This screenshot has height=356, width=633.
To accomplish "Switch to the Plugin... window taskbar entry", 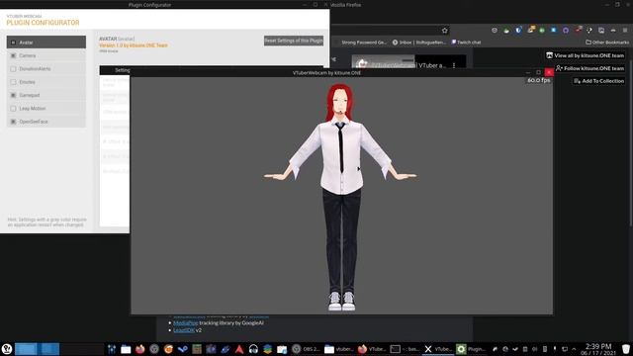I will [471, 349].
